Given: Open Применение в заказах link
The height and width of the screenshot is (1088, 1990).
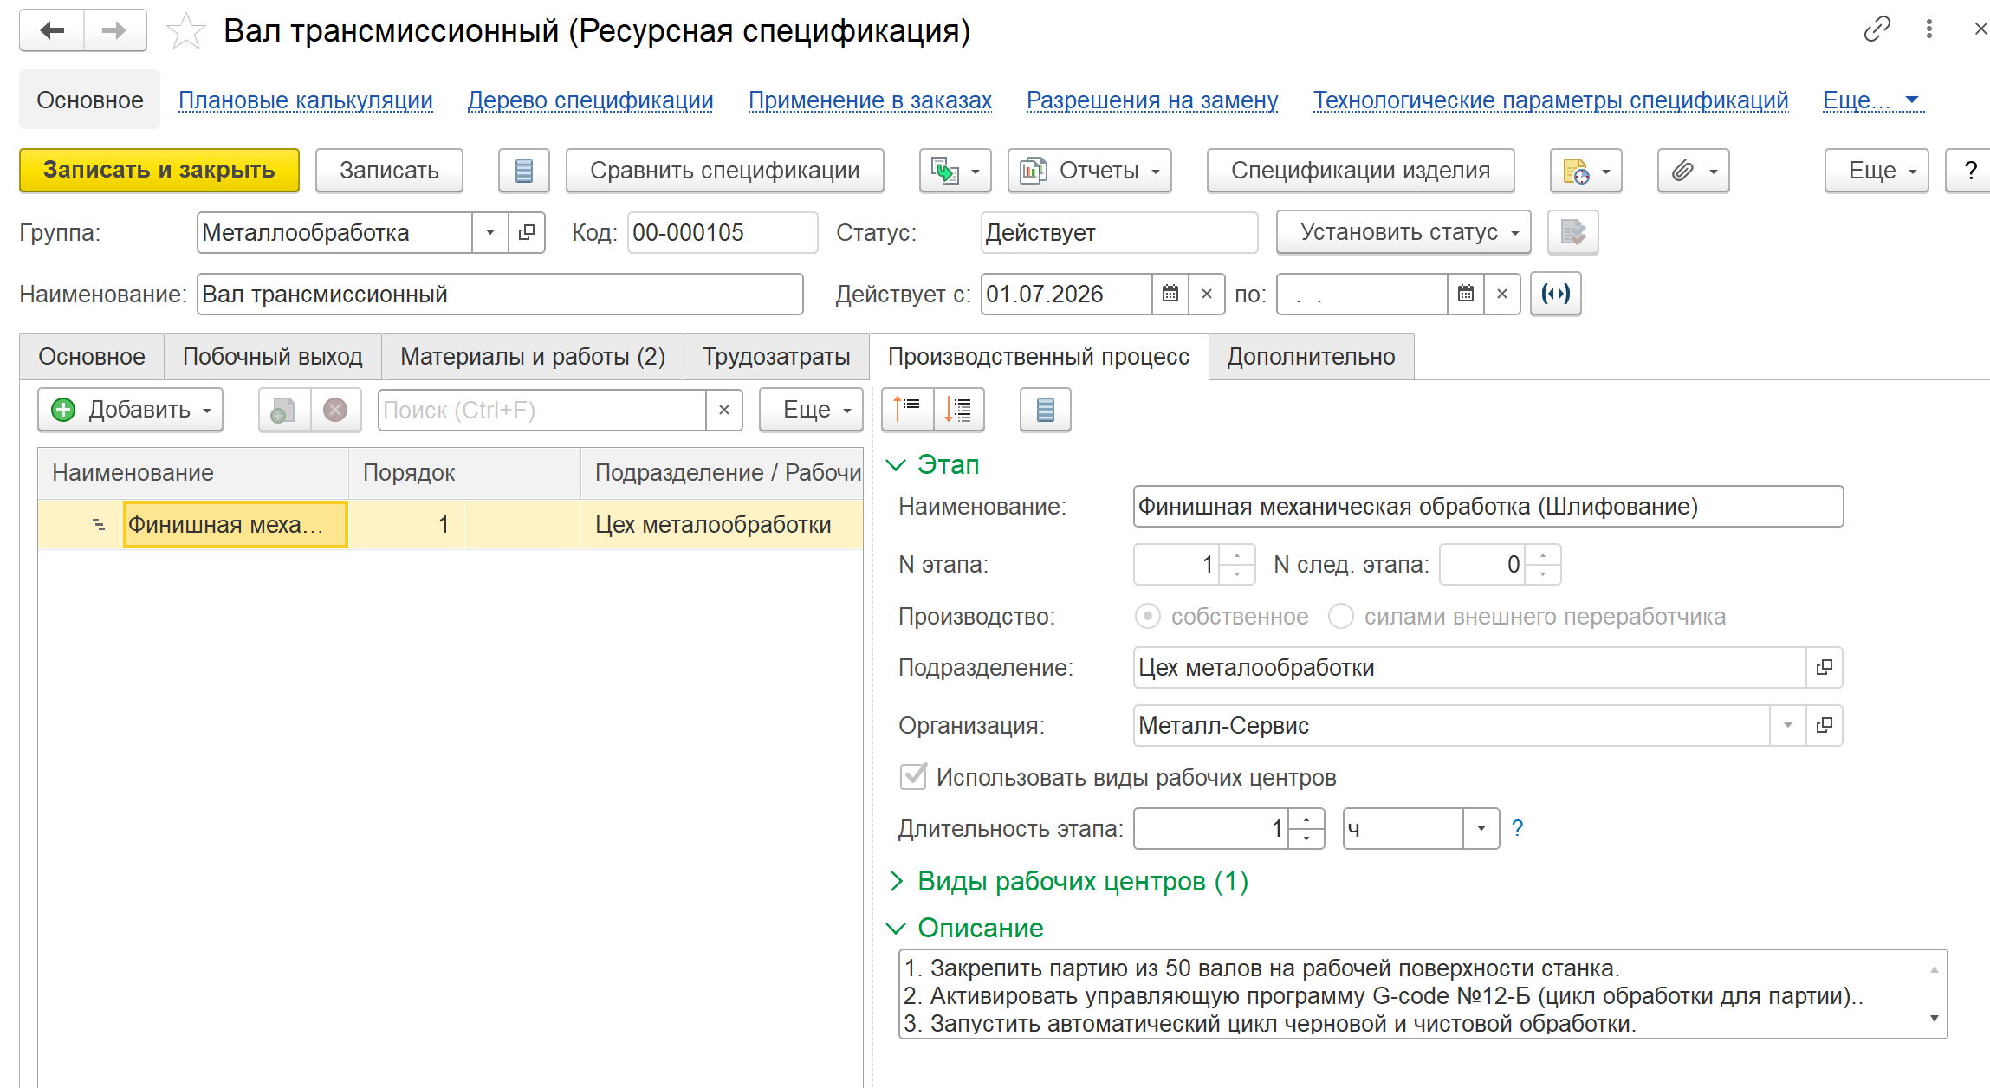Looking at the screenshot, I should coord(871,100).
